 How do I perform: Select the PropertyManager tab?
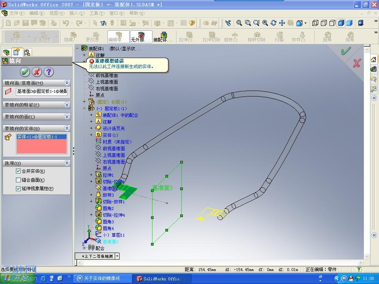click(x=17, y=52)
